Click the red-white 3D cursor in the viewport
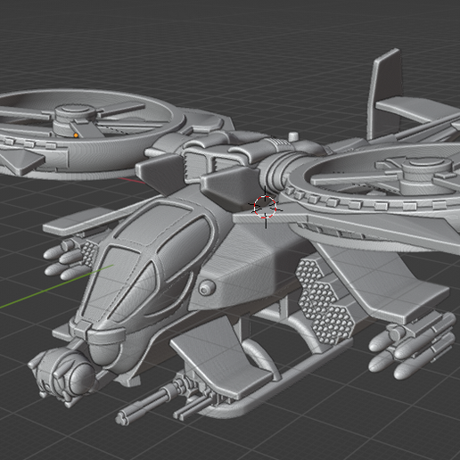 266,207
